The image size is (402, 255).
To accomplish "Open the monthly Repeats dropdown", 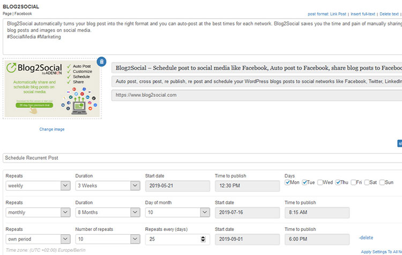I will pos(38,212).
